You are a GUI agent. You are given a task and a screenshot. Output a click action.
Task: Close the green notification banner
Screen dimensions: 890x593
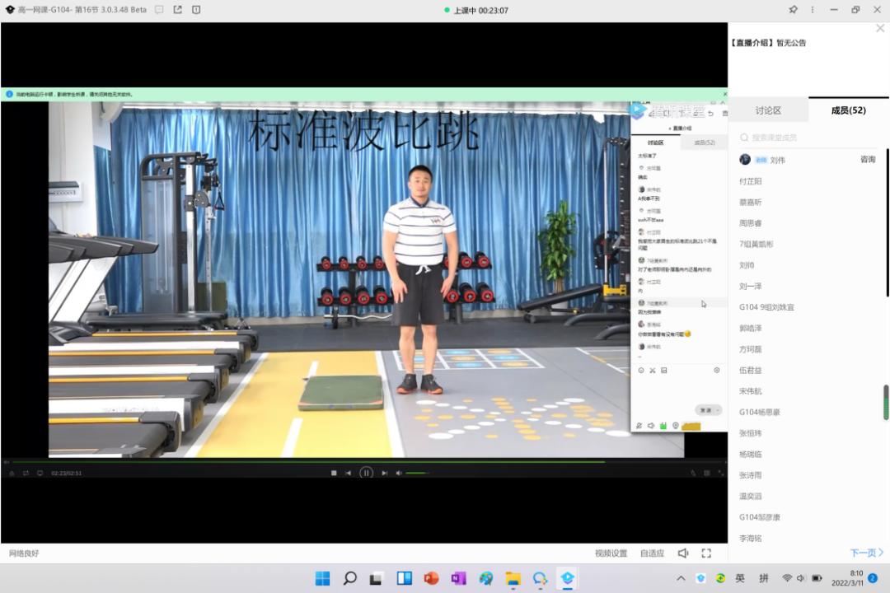(x=725, y=94)
